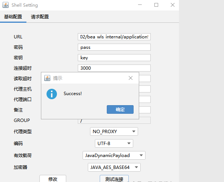Click the 密码 field containing pass

tap(114, 47)
